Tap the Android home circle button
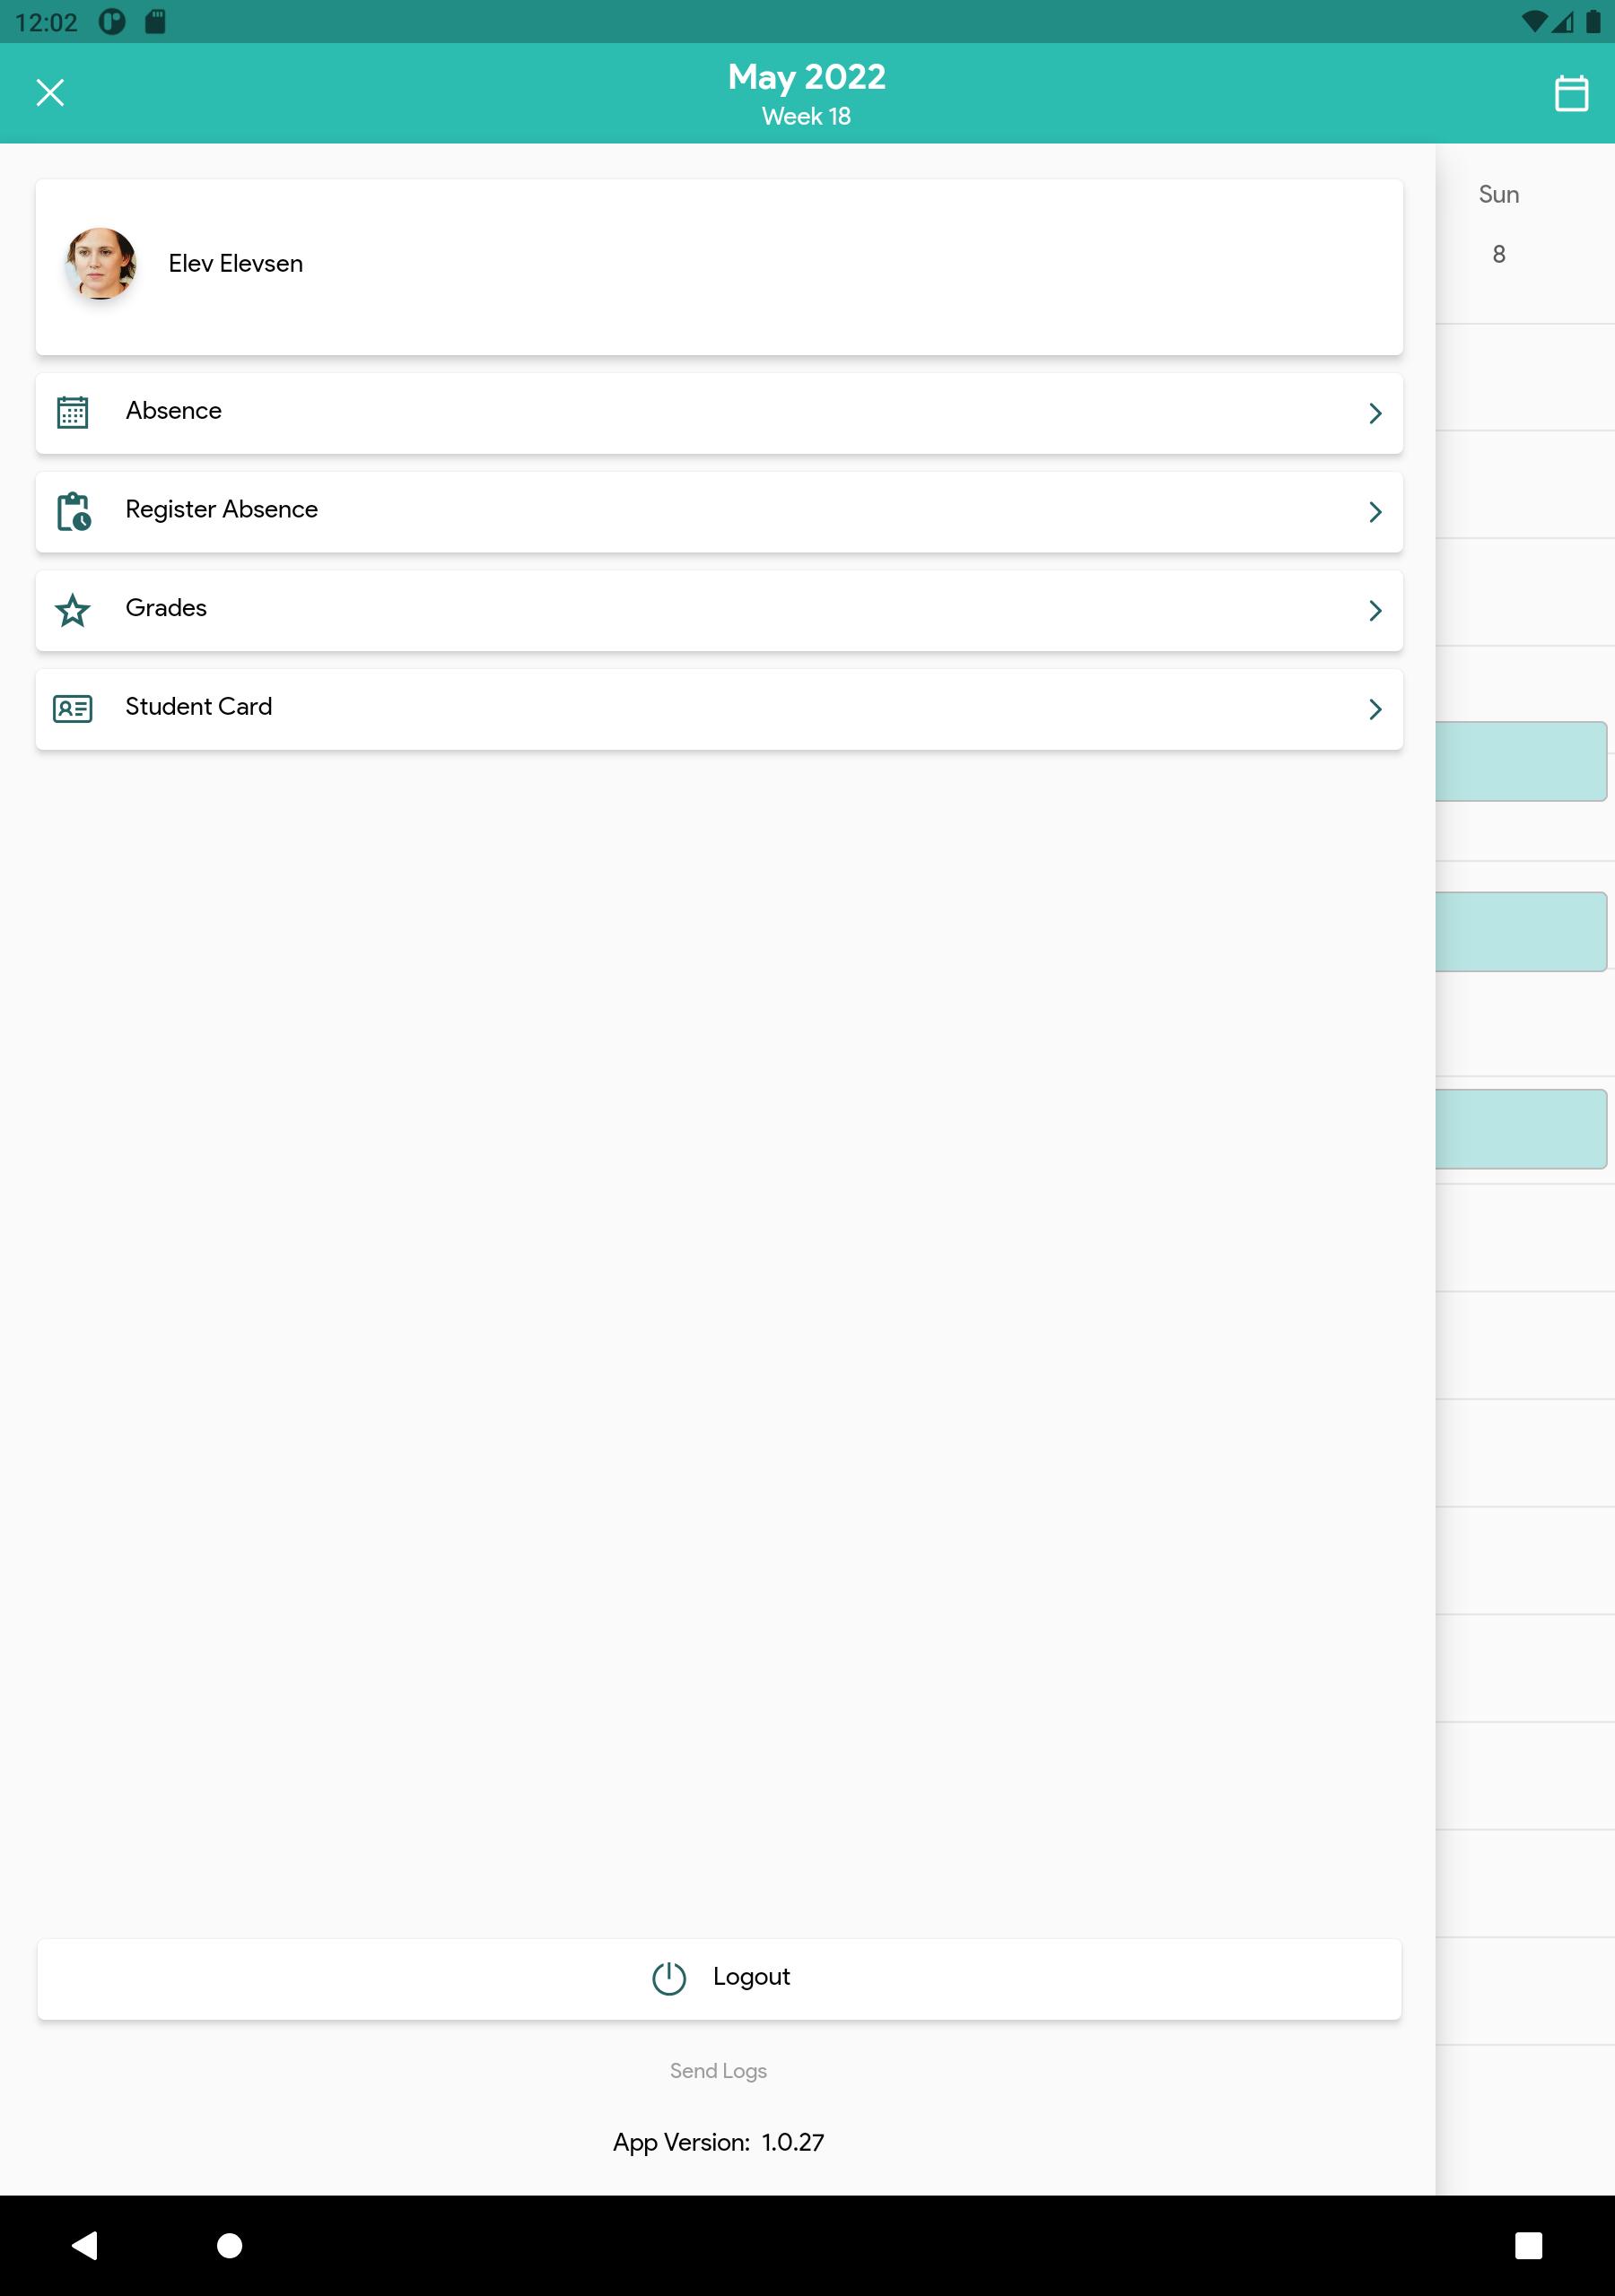Screen dimensions: 1615x2296 tap(229, 2246)
